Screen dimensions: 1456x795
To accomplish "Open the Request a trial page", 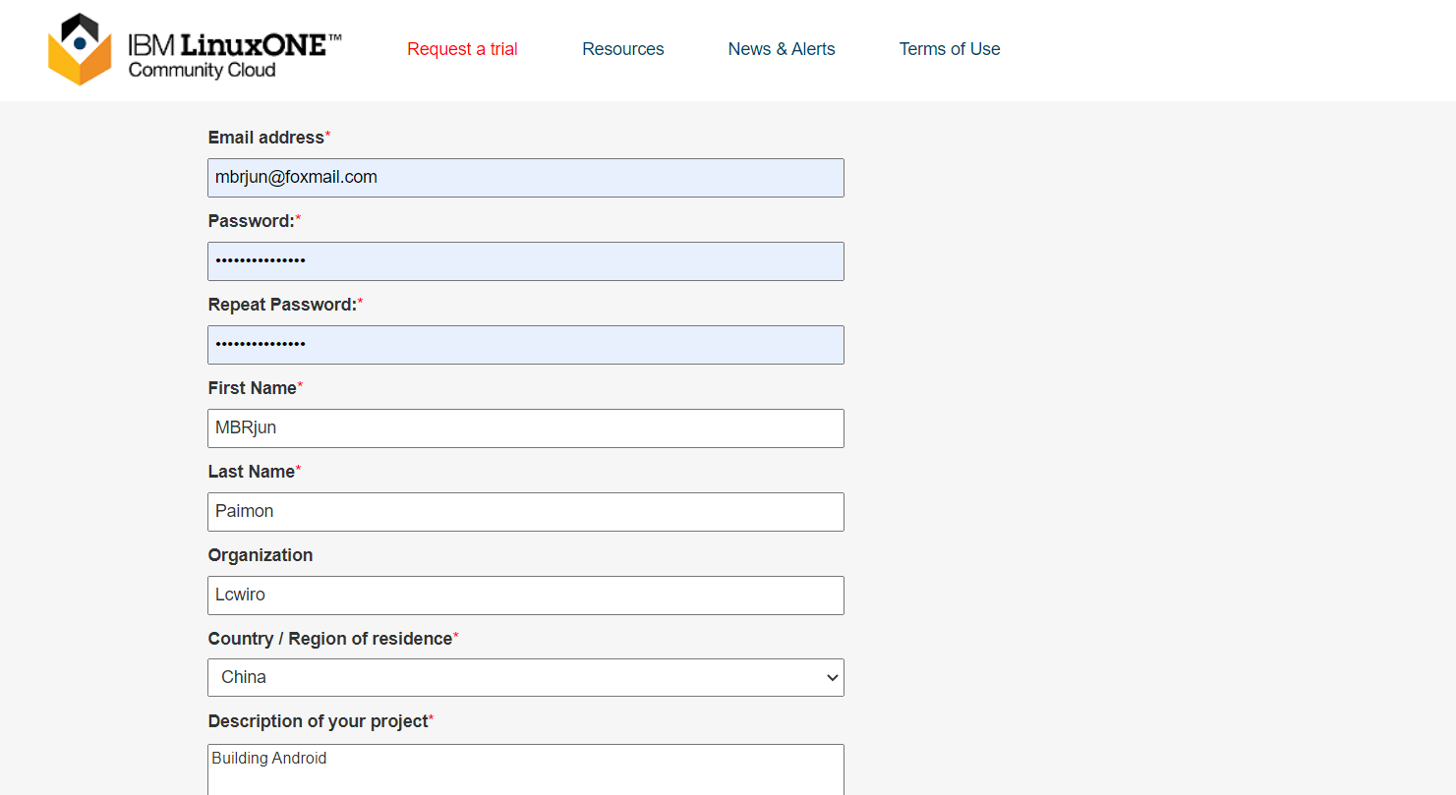I will pyautogui.click(x=462, y=49).
